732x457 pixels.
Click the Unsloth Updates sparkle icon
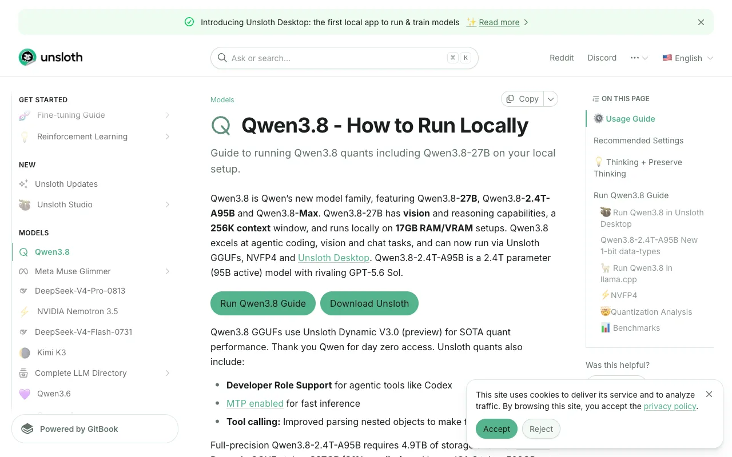coord(23,184)
